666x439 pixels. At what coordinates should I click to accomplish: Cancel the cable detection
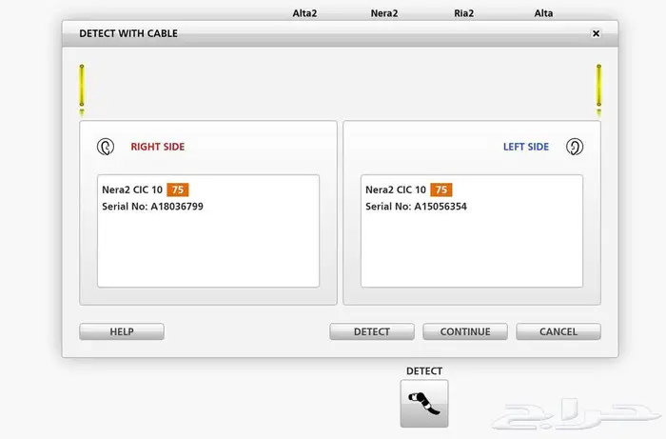(558, 331)
